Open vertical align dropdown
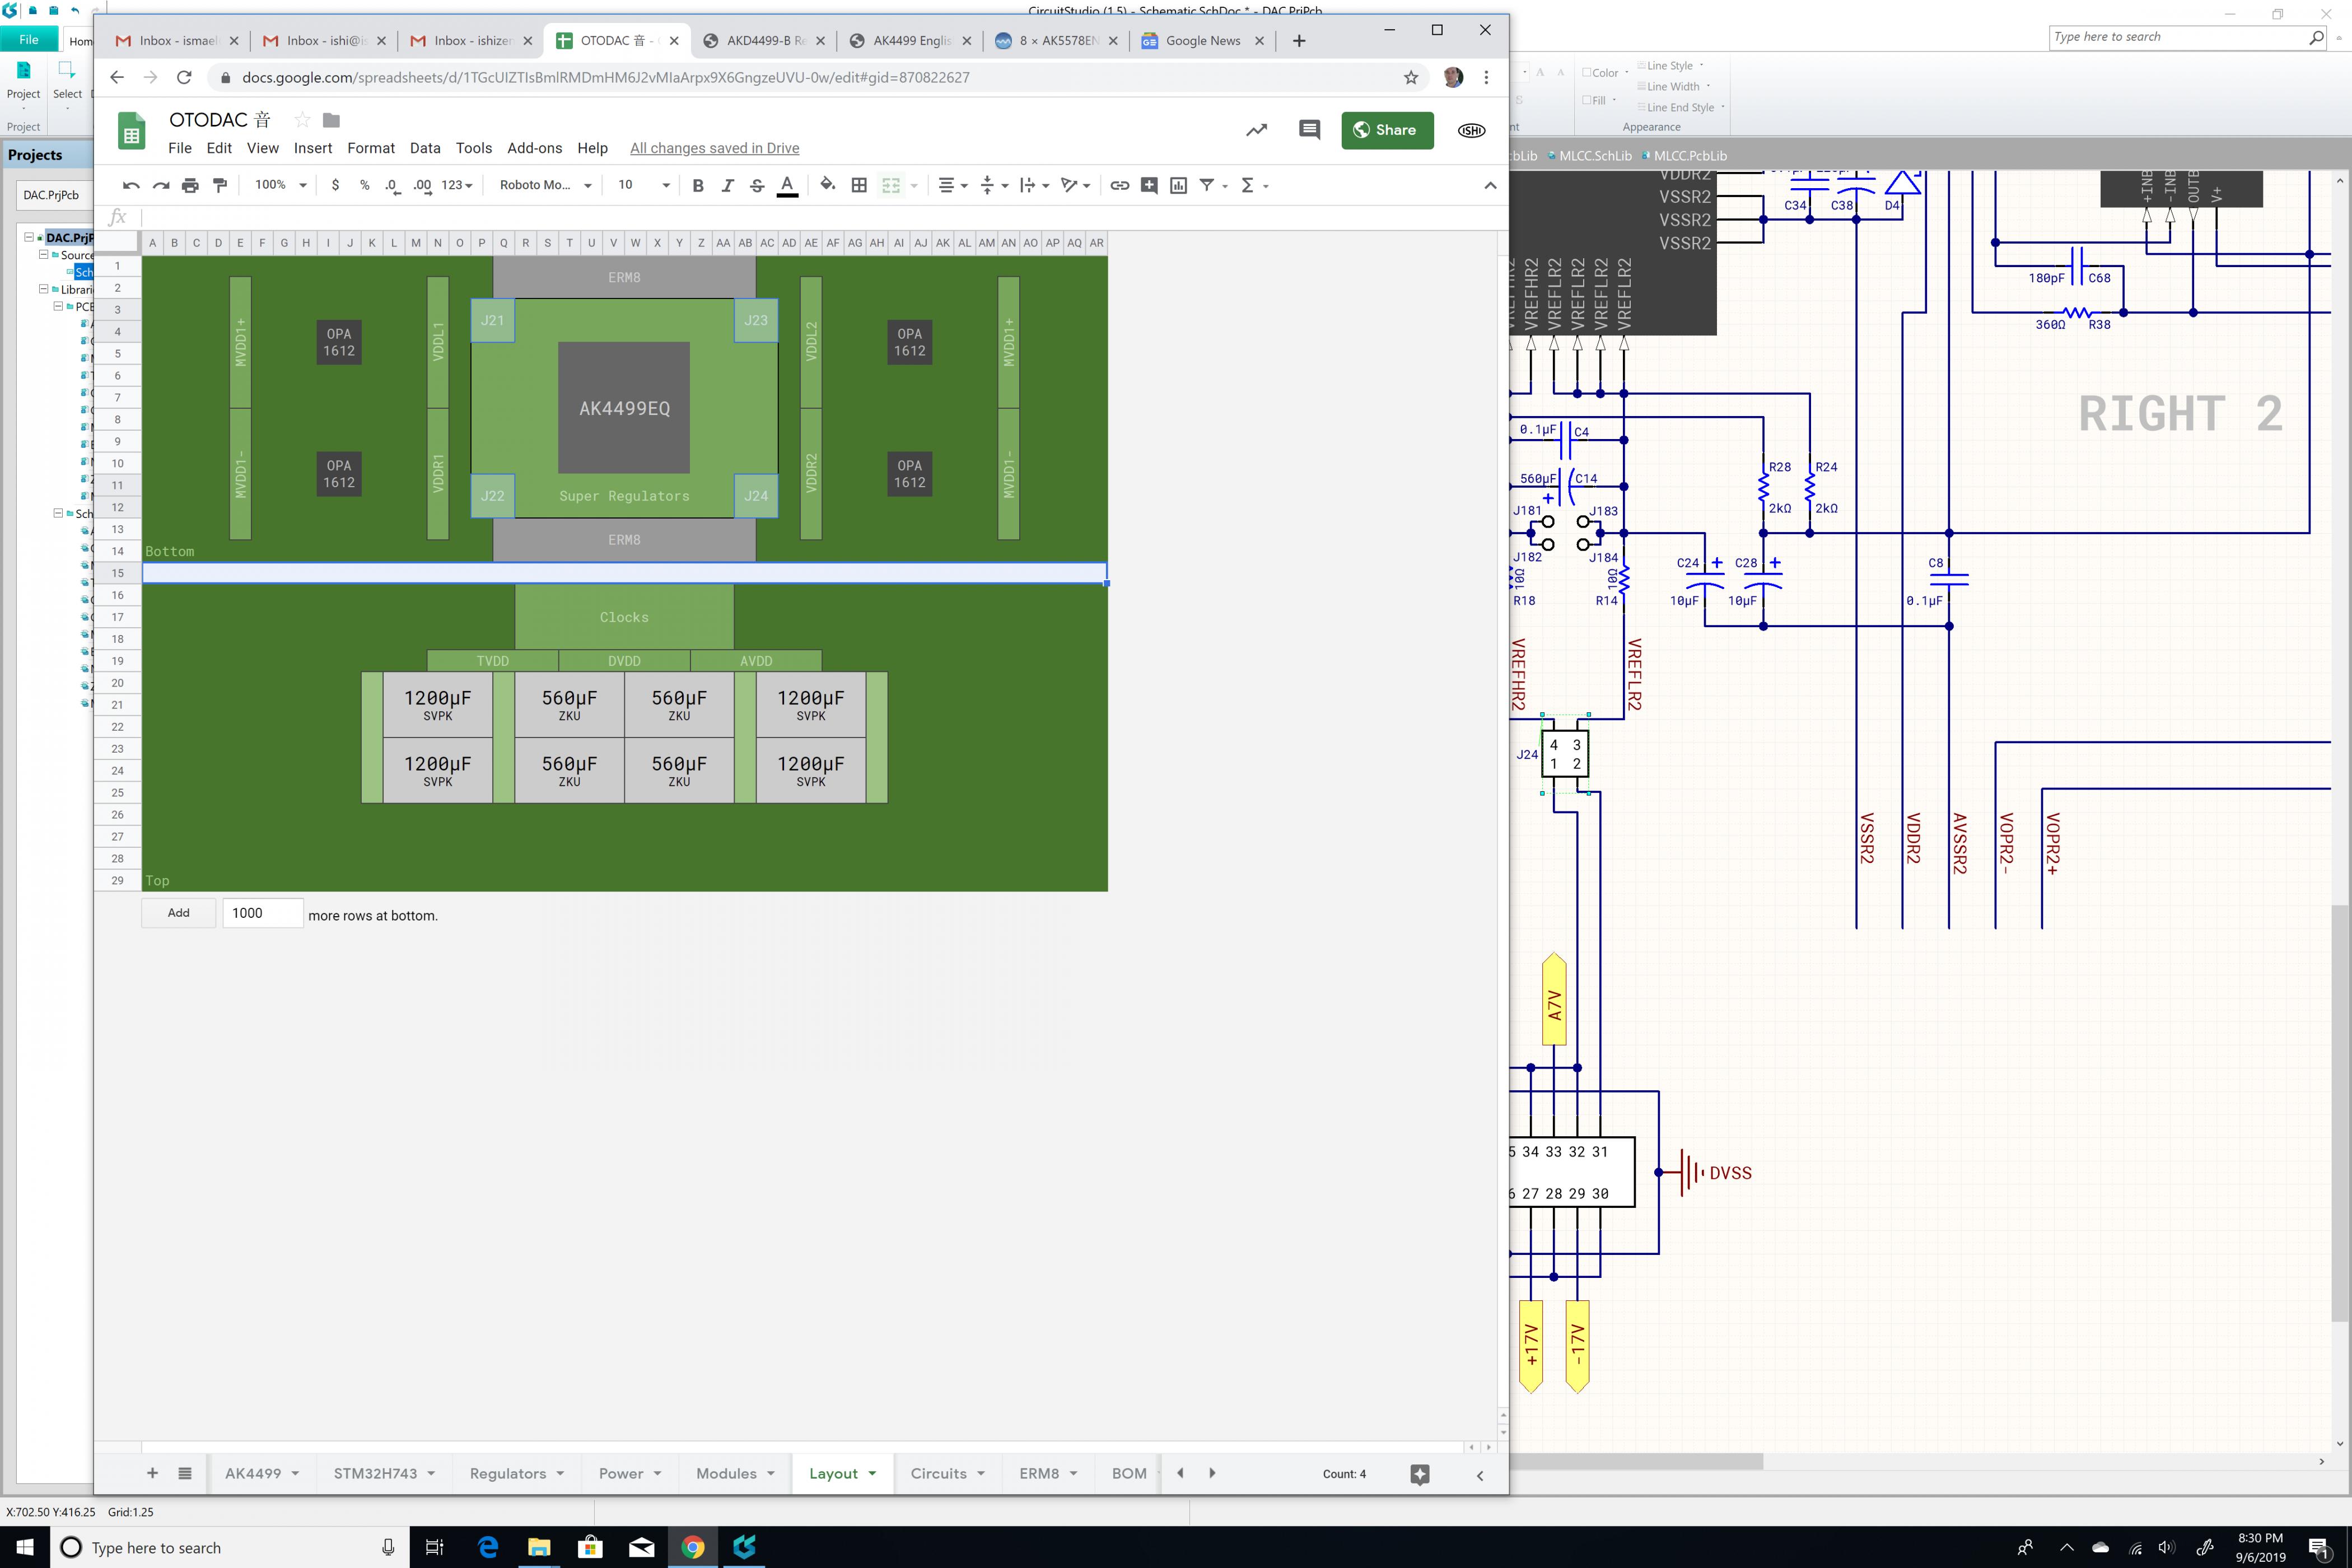The height and width of the screenshot is (1568, 2352). pyautogui.click(x=993, y=185)
